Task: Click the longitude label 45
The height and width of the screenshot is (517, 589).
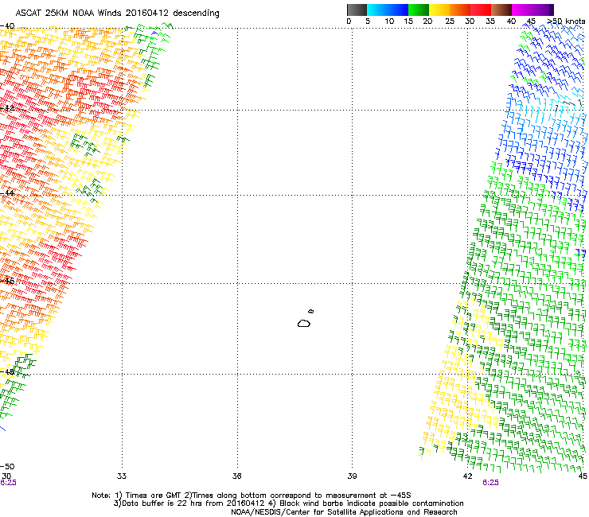Action: point(583,476)
